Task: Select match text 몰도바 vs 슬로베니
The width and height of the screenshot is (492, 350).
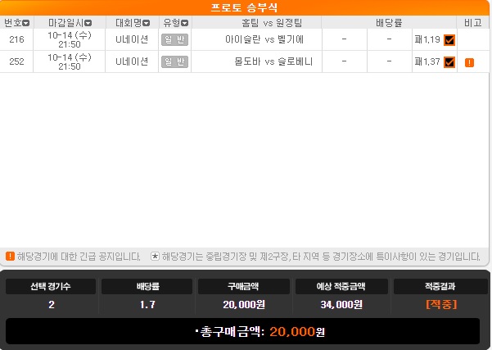Action: 273,61
